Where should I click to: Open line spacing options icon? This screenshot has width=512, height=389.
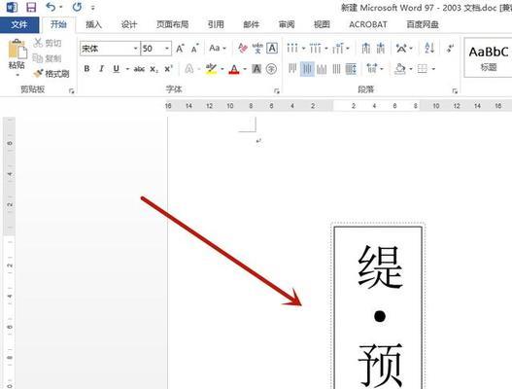(371, 69)
